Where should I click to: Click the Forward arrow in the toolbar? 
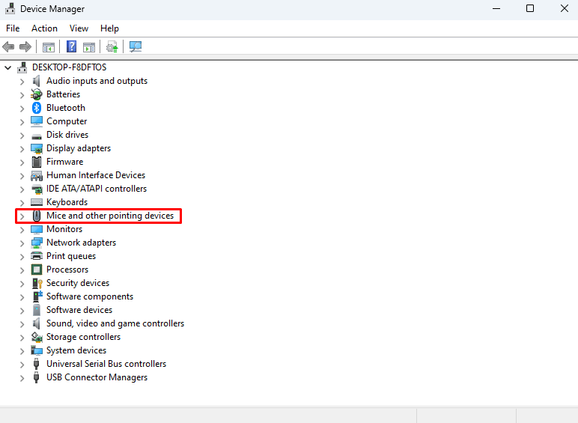pyautogui.click(x=25, y=47)
